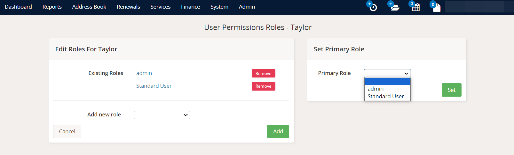The height and width of the screenshot is (155, 514).
Task: Open the Reports menu
Action: pyautogui.click(x=52, y=7)
